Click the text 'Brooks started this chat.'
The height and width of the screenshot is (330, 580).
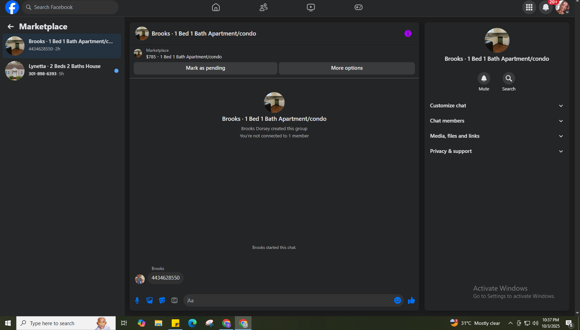[274, 247]
